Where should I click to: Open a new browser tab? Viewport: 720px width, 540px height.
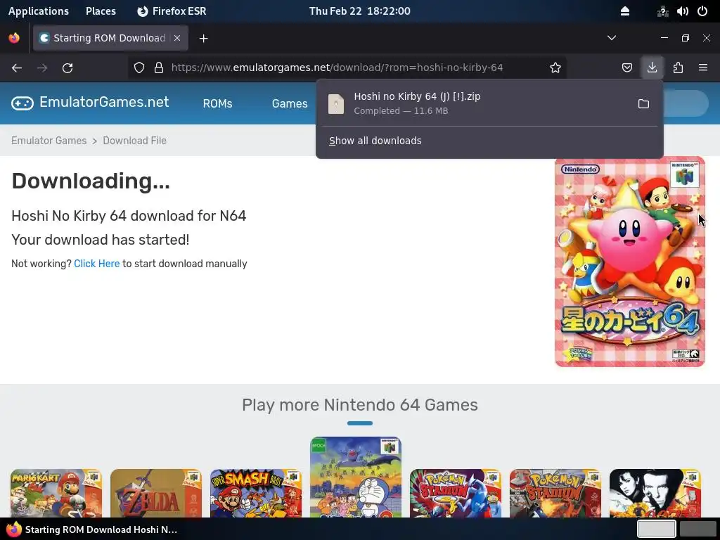[x=204, y=39]
